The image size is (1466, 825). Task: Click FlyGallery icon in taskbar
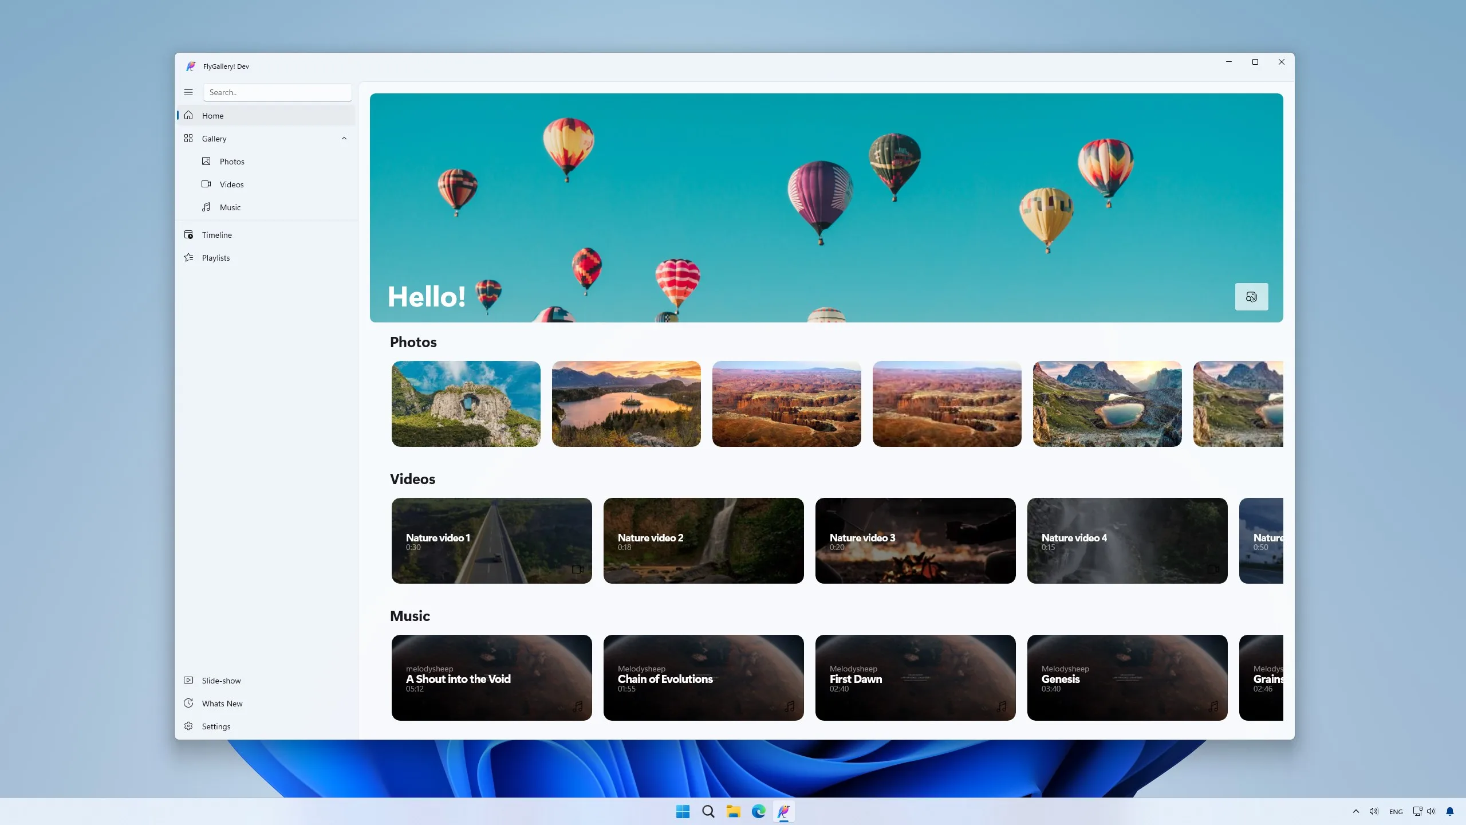pos(783,811)
